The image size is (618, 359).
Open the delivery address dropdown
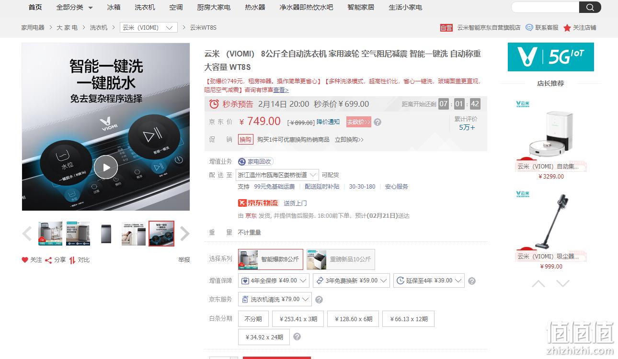coord(277,175)
